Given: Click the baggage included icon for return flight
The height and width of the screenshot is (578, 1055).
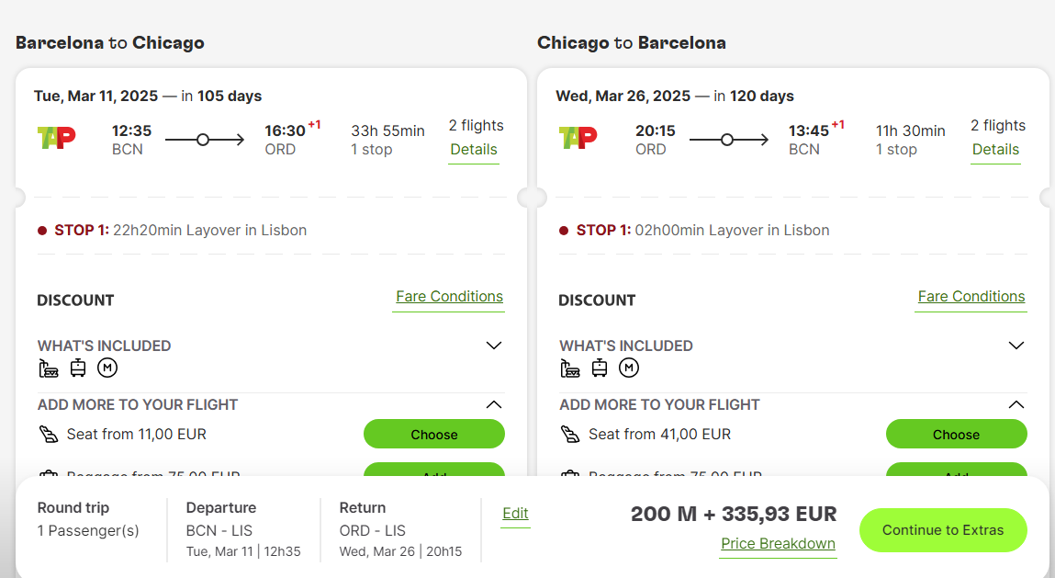Looking at the screenshot, I should click(570, 368).
